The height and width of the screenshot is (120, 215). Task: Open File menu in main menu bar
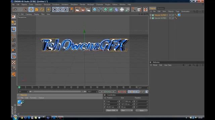pyautogui.click(x=13, y=4)
